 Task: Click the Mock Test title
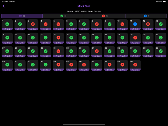84,6
